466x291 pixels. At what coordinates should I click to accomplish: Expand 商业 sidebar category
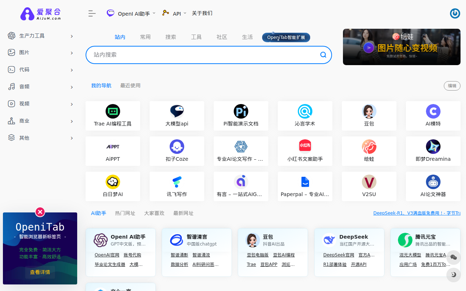(41, 121)
